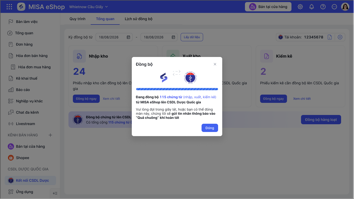Image resolution: width=354 pixels, height=199 pixels.
Task: Click the Chat đa kênh sidebar icon
Action: click(11, 112)
